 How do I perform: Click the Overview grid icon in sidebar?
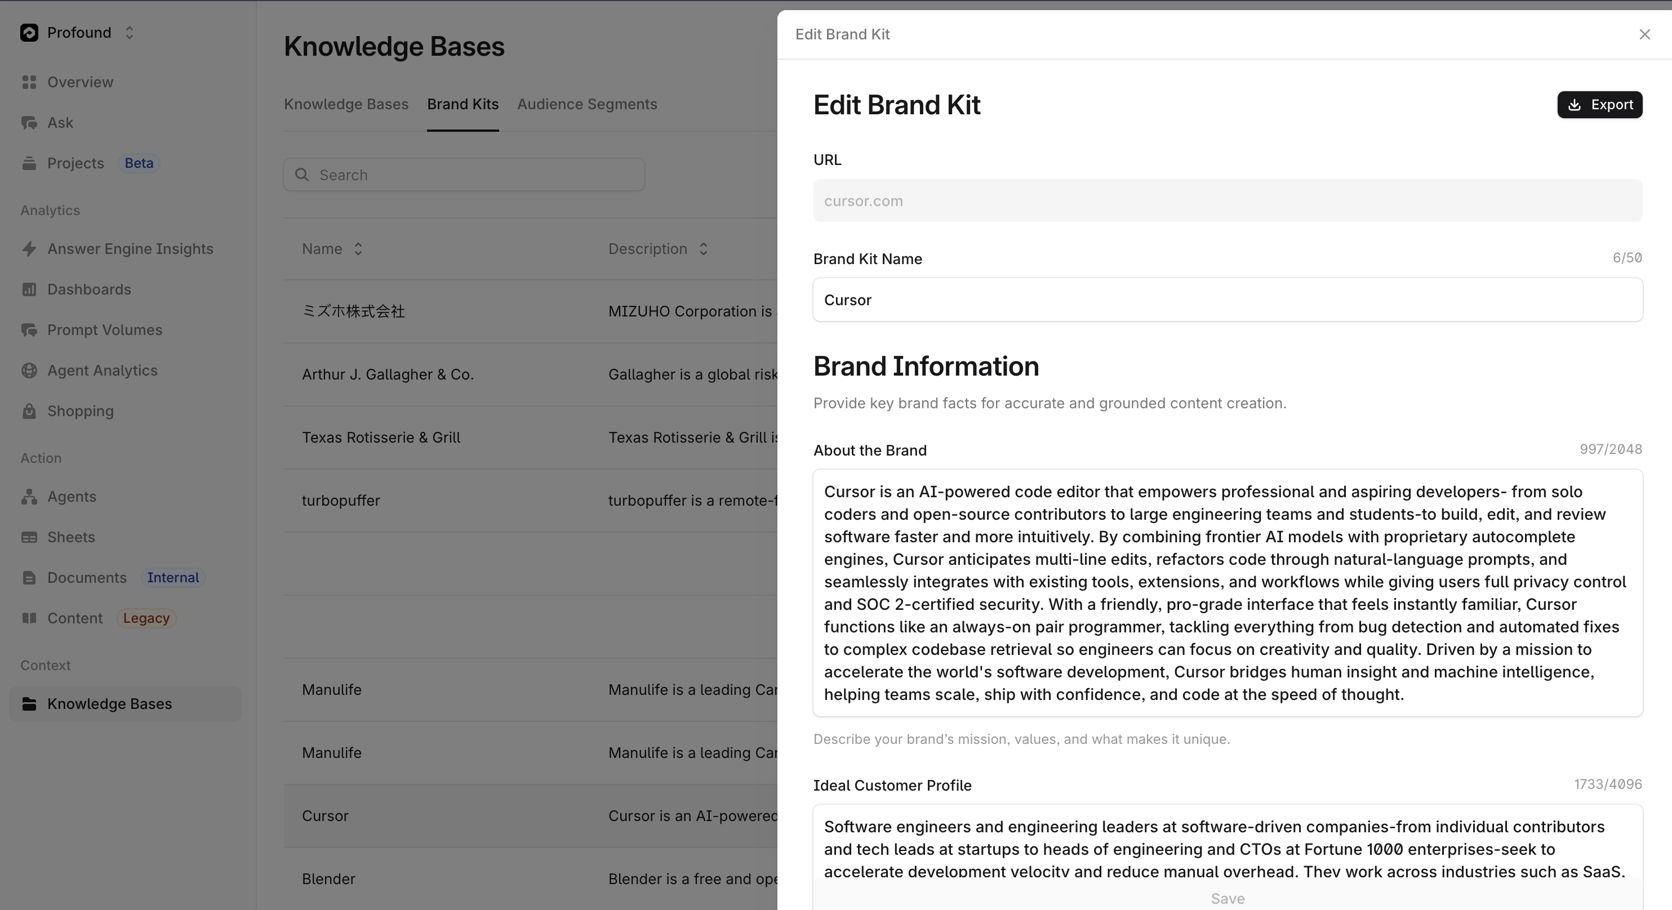pyautogui.click(x=29, y=82)
